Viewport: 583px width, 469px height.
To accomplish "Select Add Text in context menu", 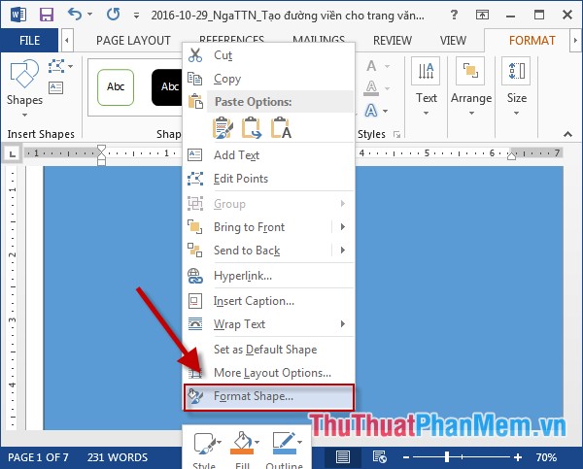I will [x=268, y=155].
